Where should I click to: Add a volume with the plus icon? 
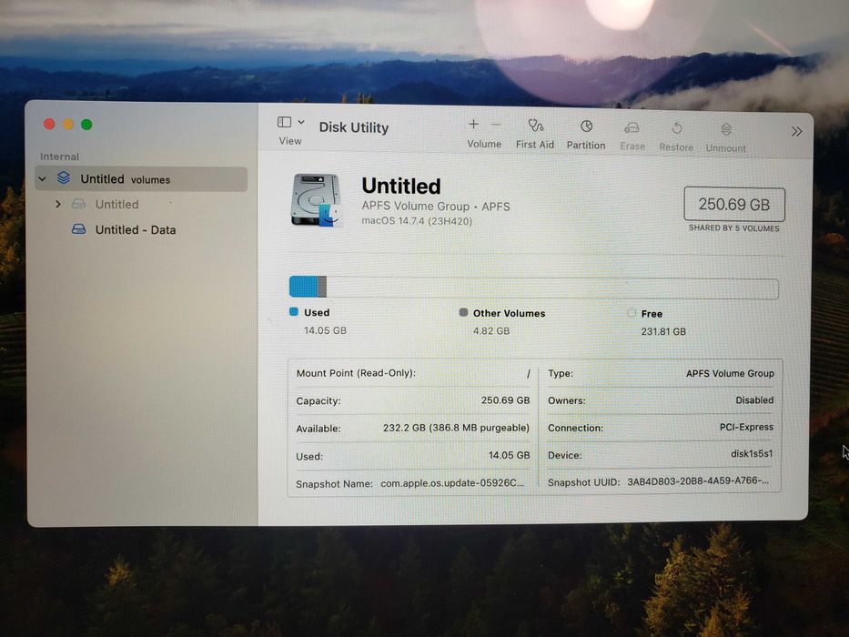click(473, 125)
